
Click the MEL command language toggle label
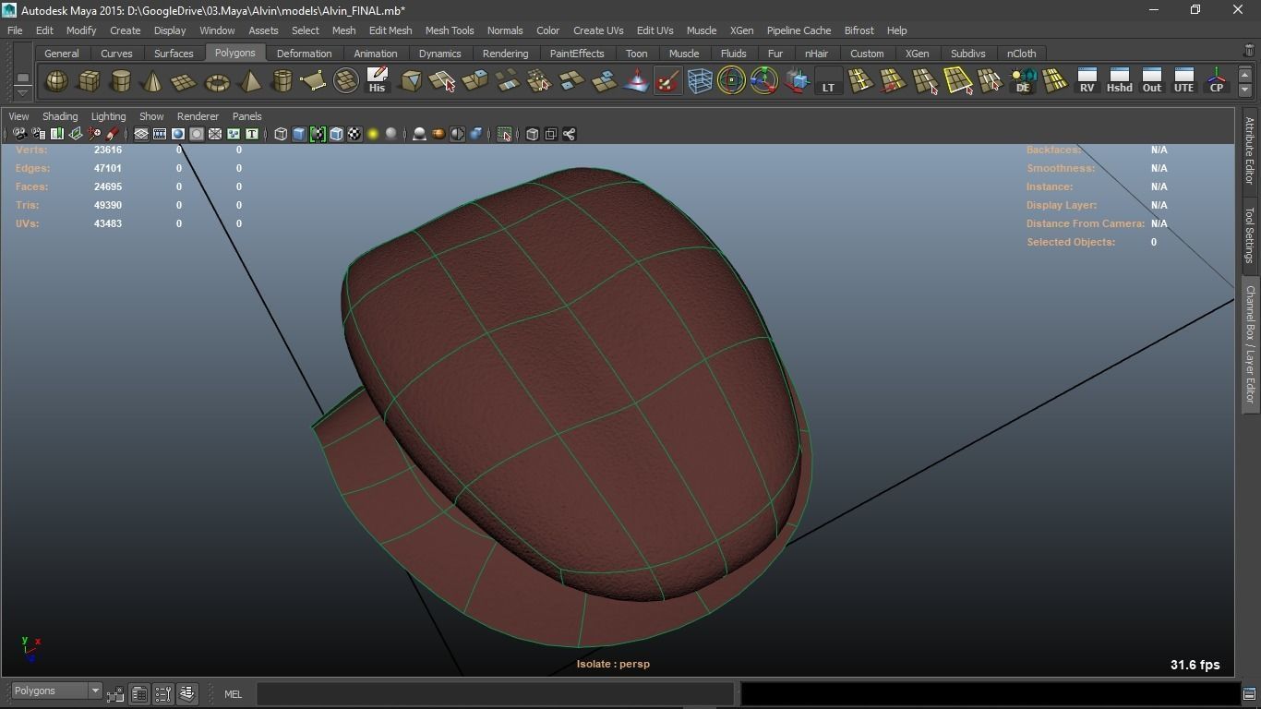coord(233,694)
